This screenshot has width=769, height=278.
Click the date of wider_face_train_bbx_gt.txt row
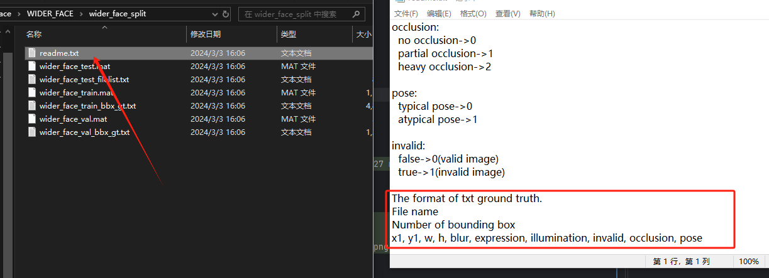point(218,106)
